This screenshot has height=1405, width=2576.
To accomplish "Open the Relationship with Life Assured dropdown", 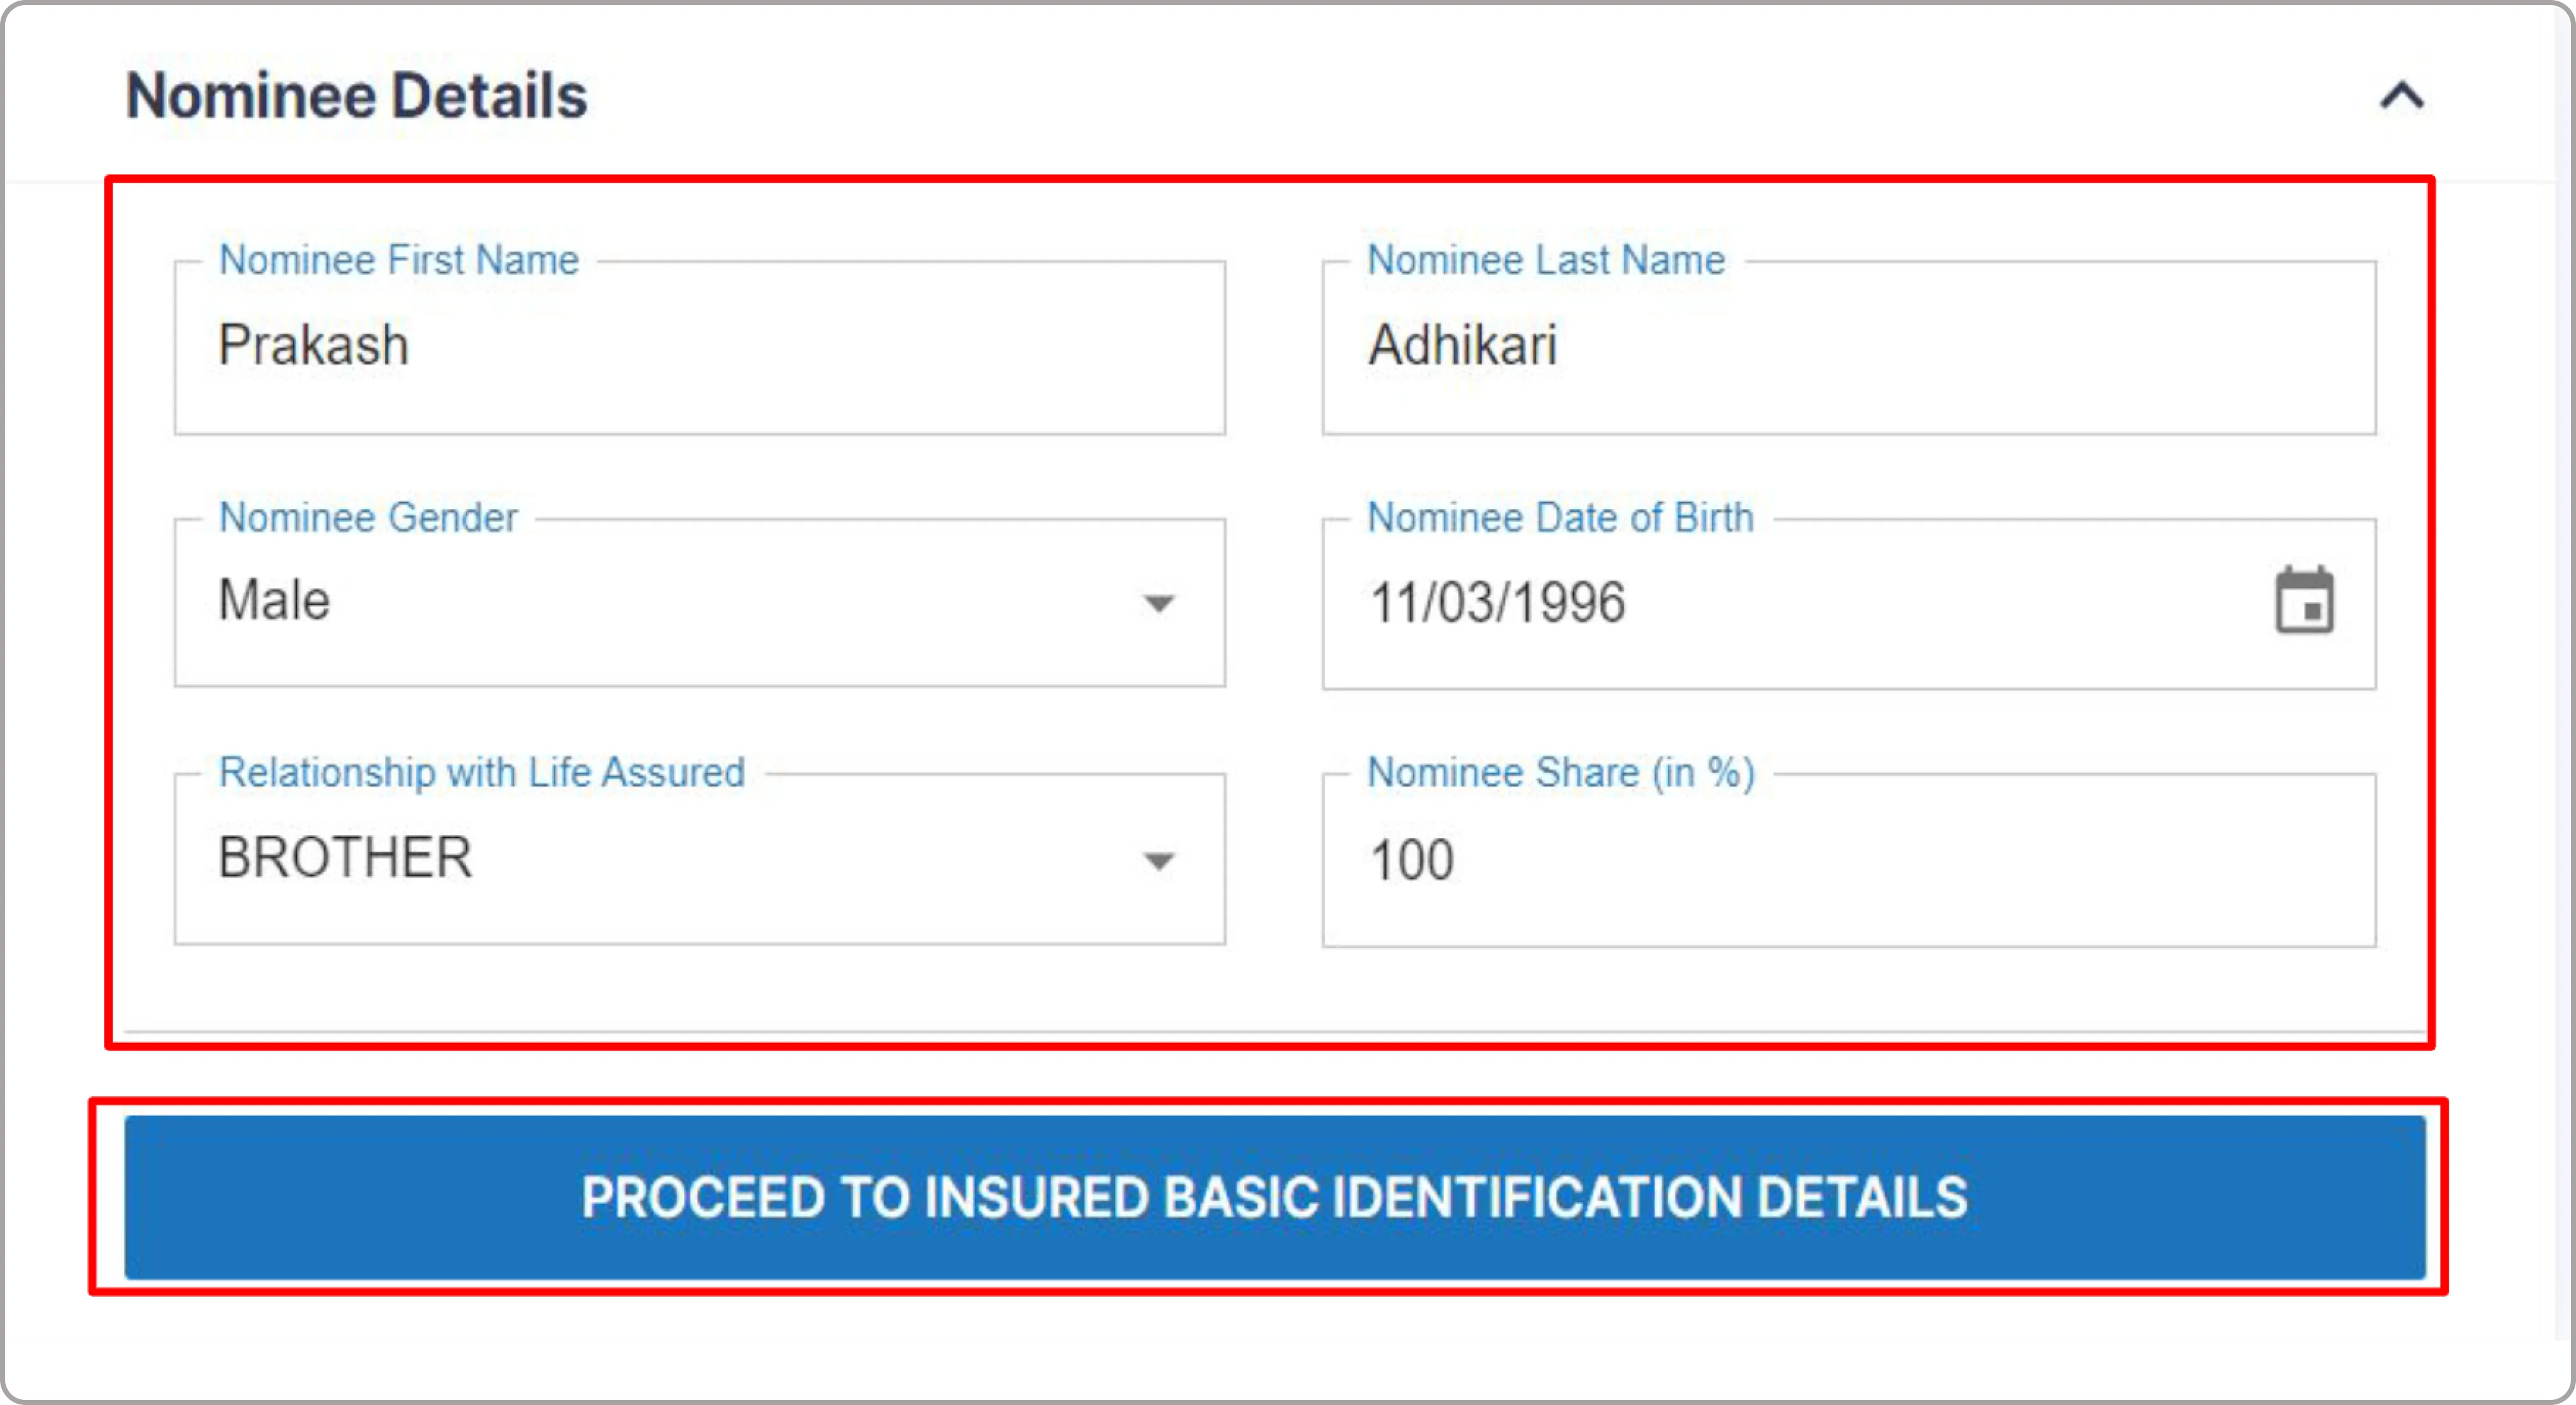I will click(700, 859).
